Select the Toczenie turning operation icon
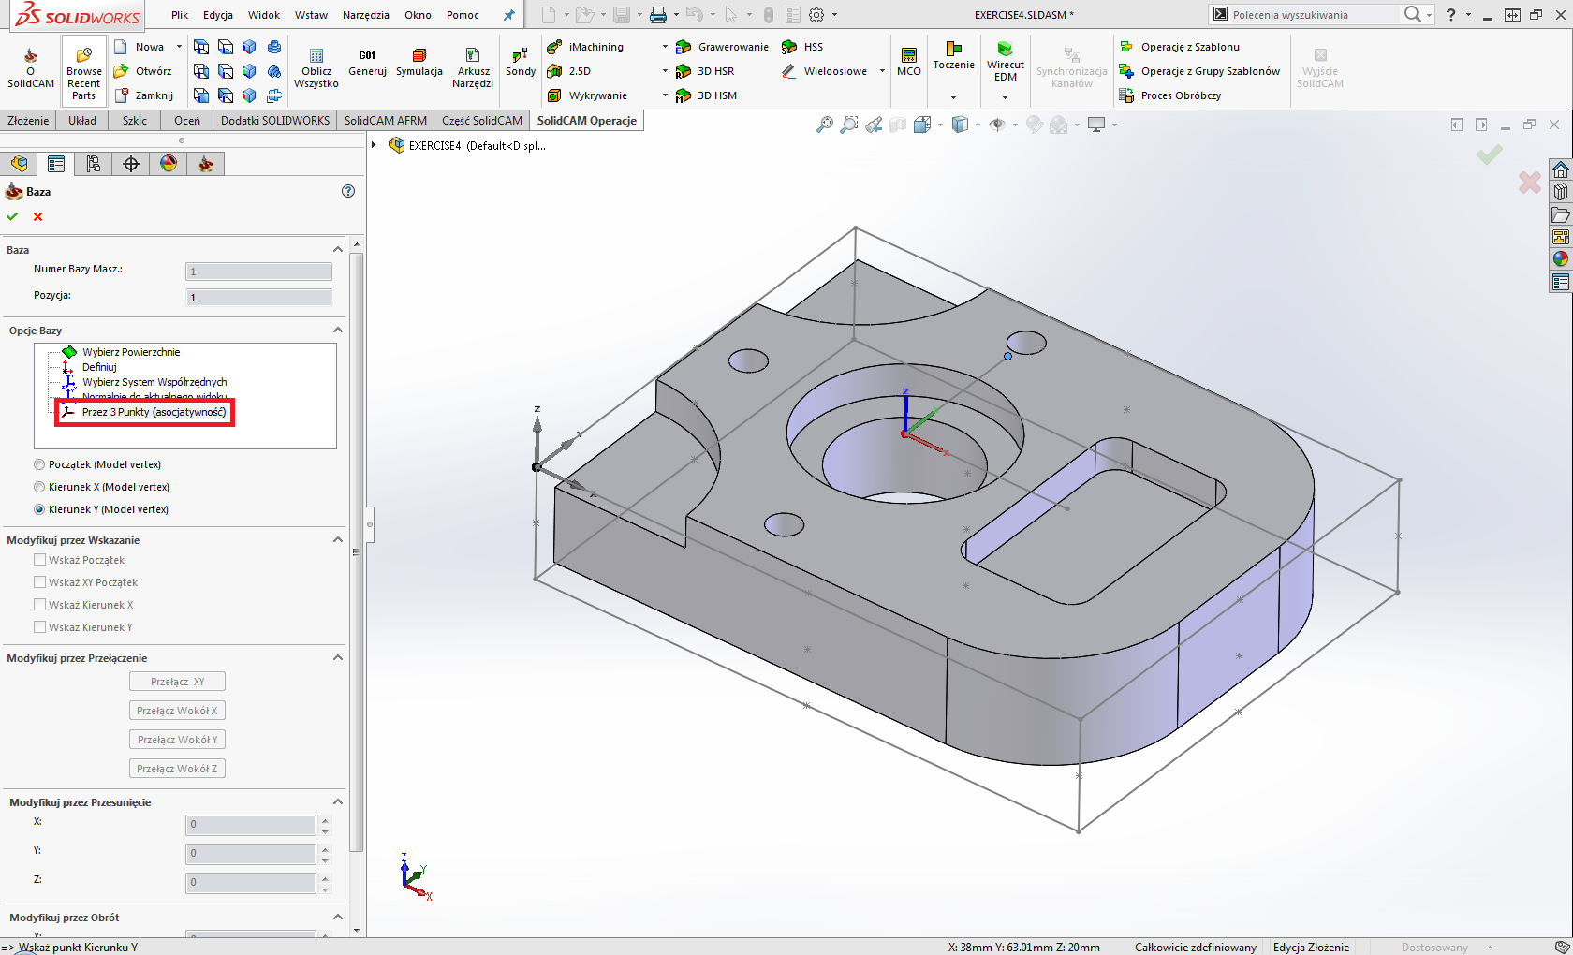This screenshot has height=955, width=1573. (953, 54)
